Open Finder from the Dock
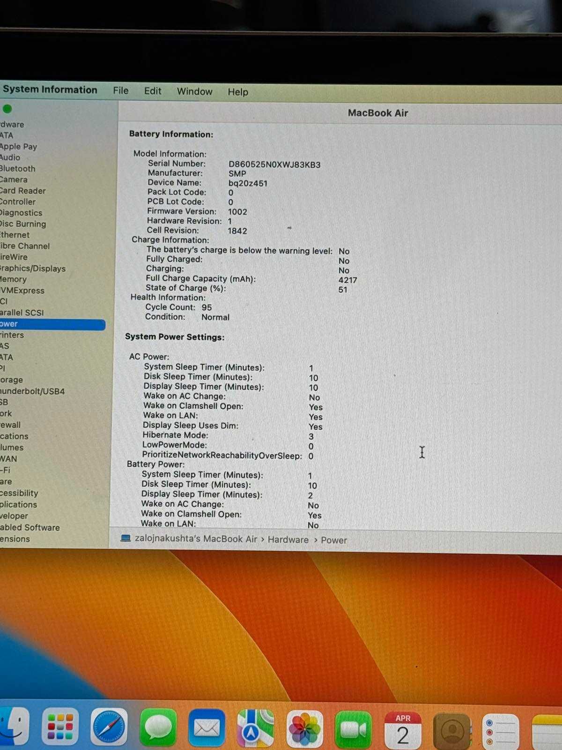This screenshot has height=750, width=562. tap(14, 726)
